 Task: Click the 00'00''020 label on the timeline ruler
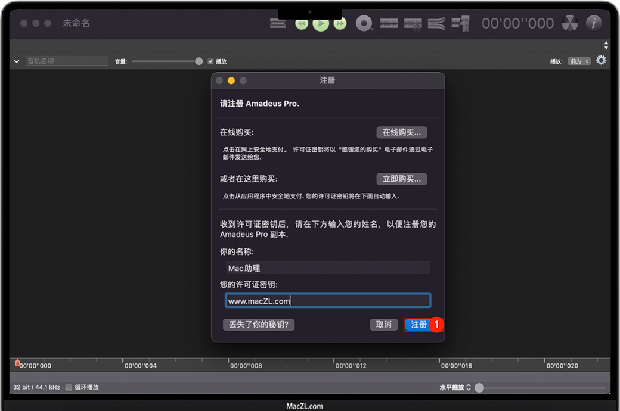[562, 366]
